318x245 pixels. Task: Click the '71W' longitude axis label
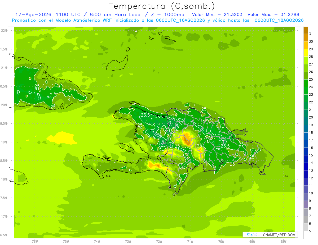[x=190, y=241]
